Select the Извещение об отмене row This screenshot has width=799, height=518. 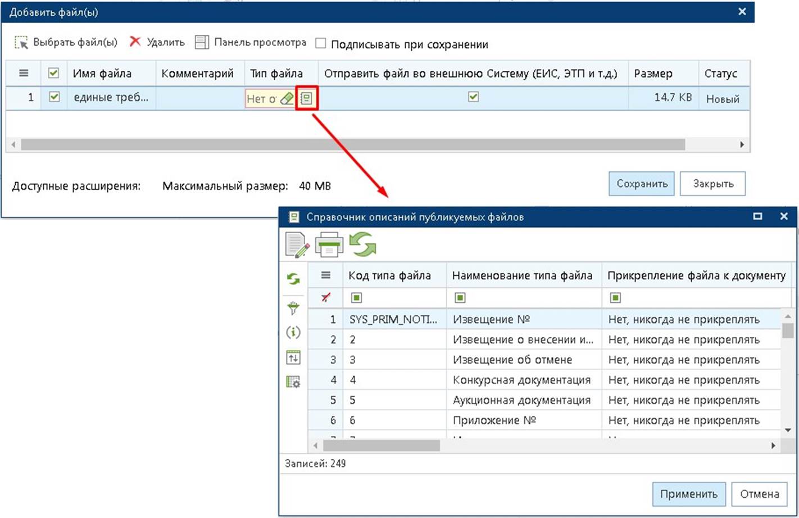(544, 360)
